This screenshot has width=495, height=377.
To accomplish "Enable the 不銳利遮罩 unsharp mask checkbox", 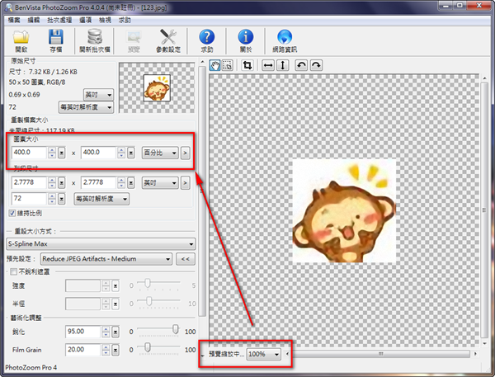I will 11,271.
